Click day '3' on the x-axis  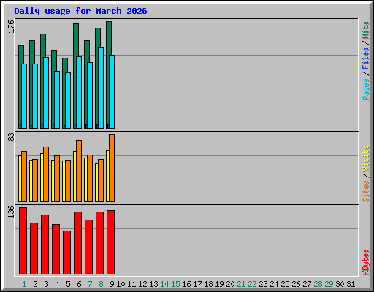pyautogui.click(x=46, y=284)
